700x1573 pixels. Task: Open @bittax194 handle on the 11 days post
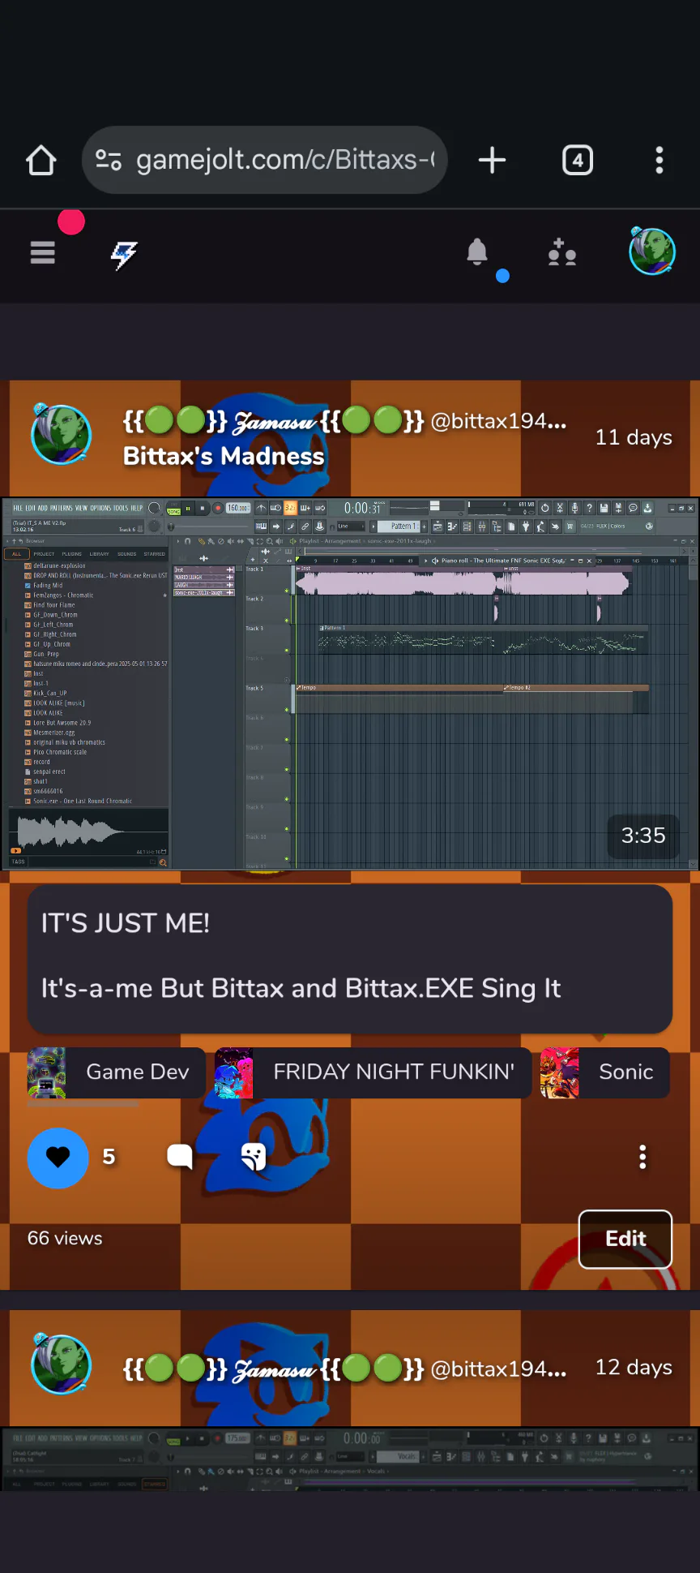[498, 421]
